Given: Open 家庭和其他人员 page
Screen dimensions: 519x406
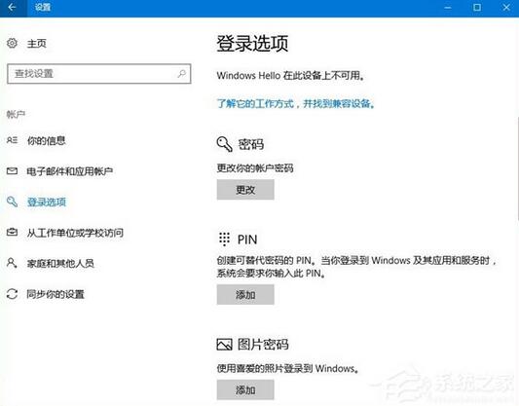Looking at the screenshot, I should tap(60, 264).
